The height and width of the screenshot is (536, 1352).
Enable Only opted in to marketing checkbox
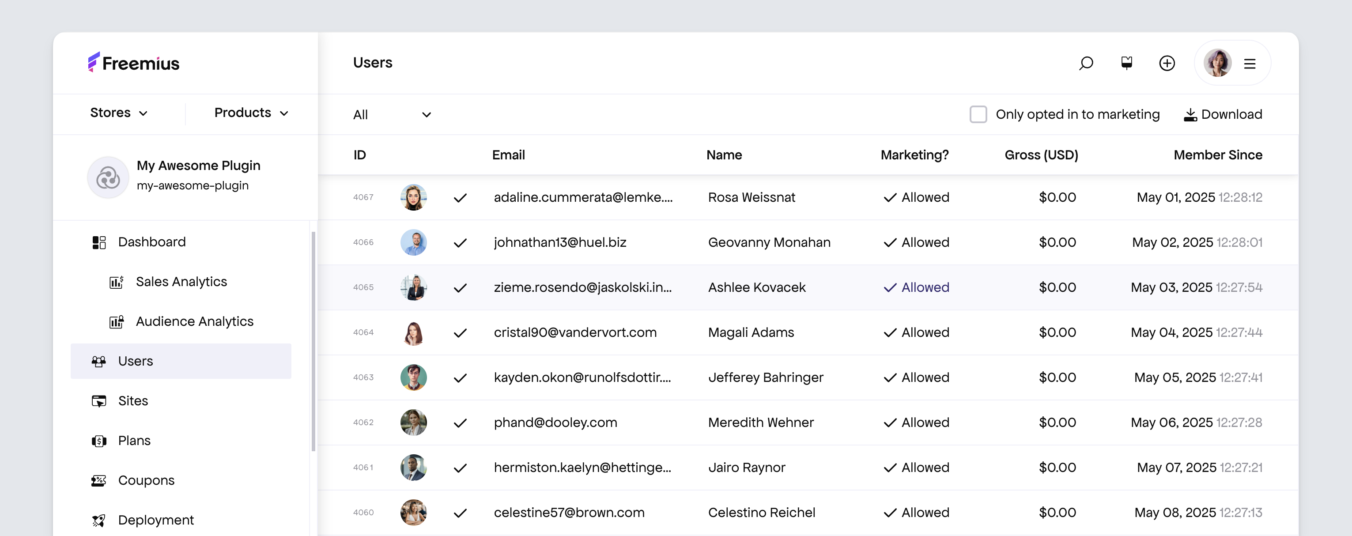(x=978, y=114)
